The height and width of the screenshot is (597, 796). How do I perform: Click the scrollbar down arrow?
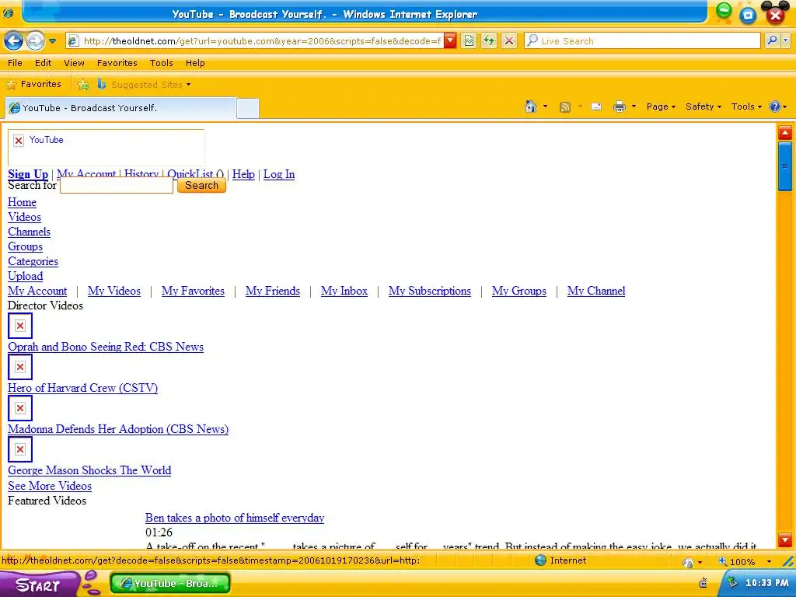pos(785,539)
